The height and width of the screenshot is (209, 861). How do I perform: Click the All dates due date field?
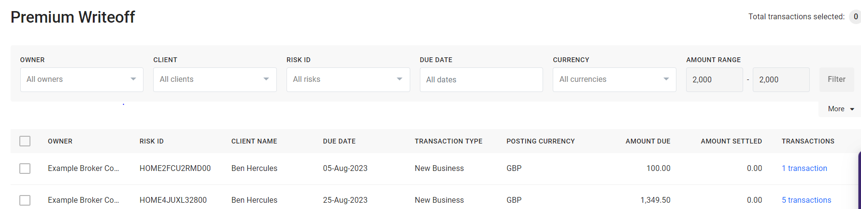(481, 79)
